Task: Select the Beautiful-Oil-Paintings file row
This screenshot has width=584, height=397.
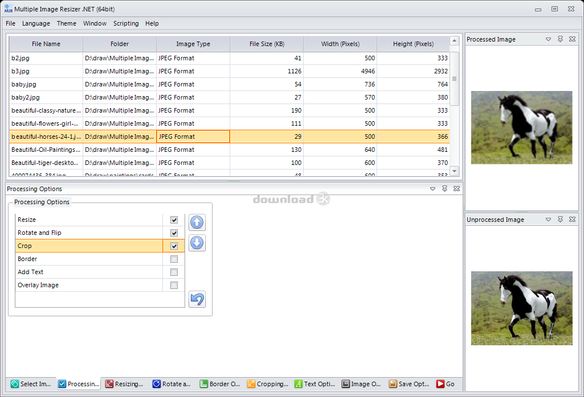Action: tap(230, 150)
